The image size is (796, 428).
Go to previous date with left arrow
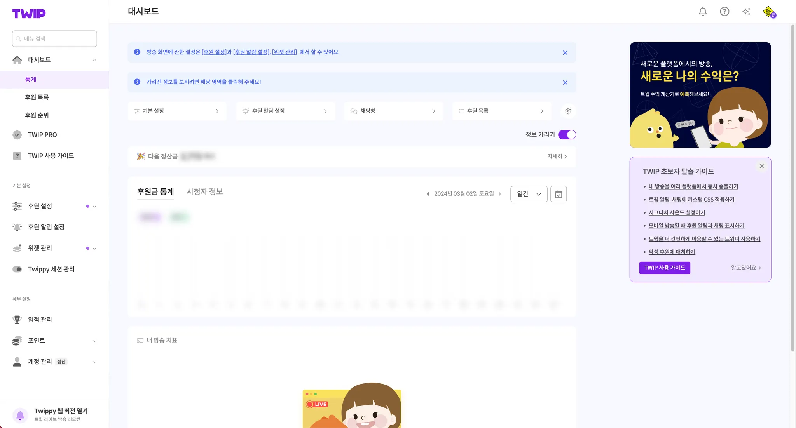(428, 194)
